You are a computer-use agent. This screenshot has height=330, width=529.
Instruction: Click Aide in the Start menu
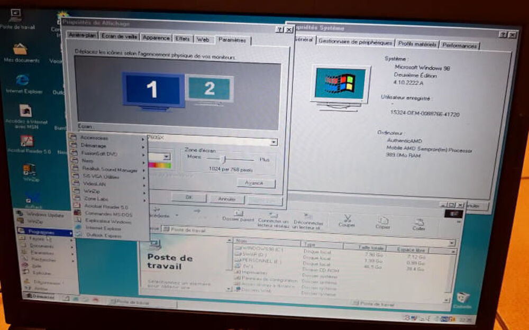coord(37,266)
